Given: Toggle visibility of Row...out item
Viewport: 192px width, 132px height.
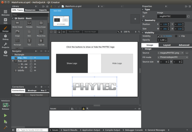Looking at the screenshot, I should 35,61.
